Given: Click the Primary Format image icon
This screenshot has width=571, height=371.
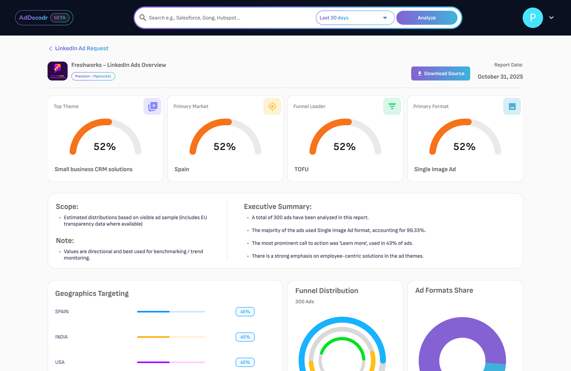Looking at the screenshot, I should coord(512,106).
